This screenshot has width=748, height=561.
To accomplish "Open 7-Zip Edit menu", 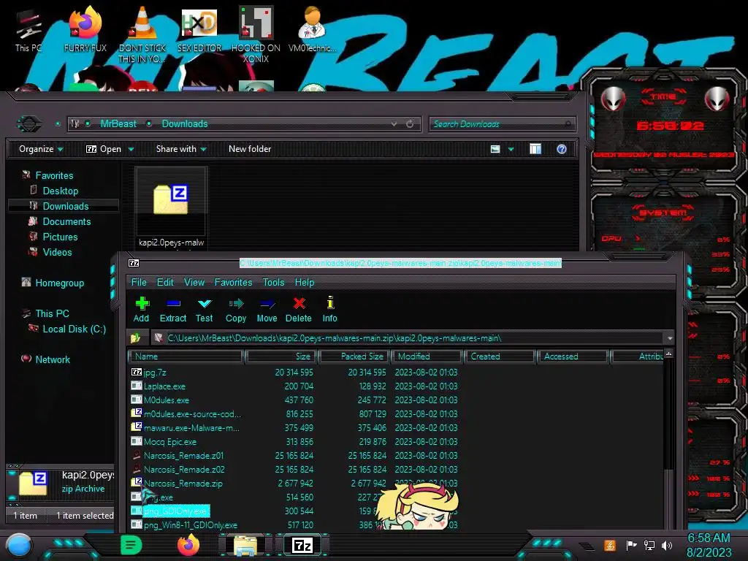I will (x=165, y=283).
